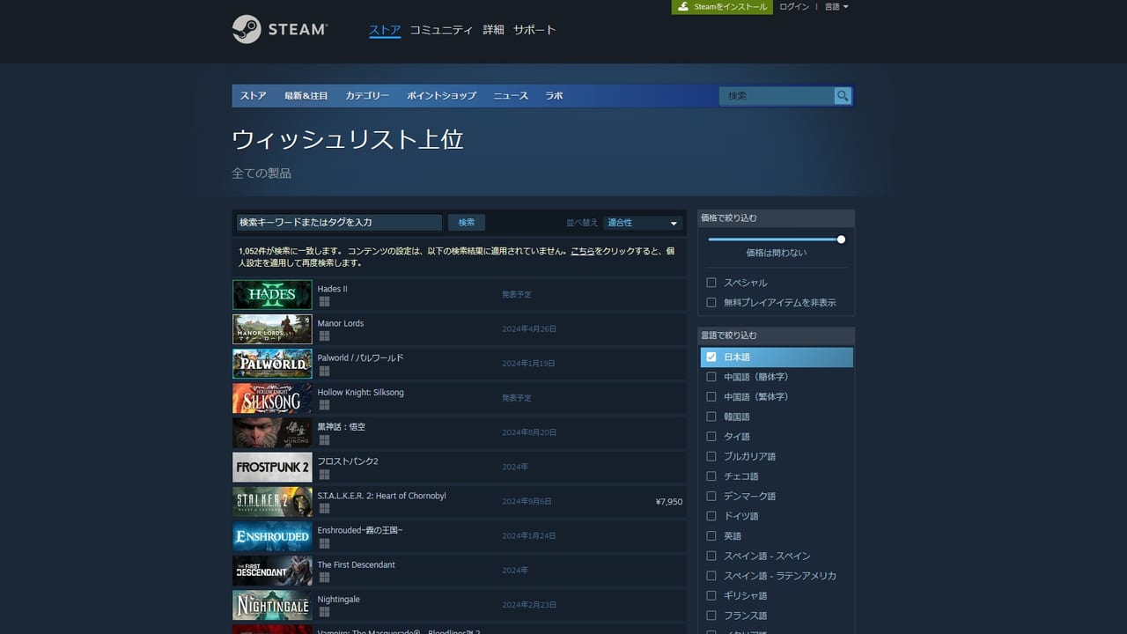The width and height of the screenshot is (1127, 634).
Task: Open Silksong capsule image
Action: coord(272,398)
